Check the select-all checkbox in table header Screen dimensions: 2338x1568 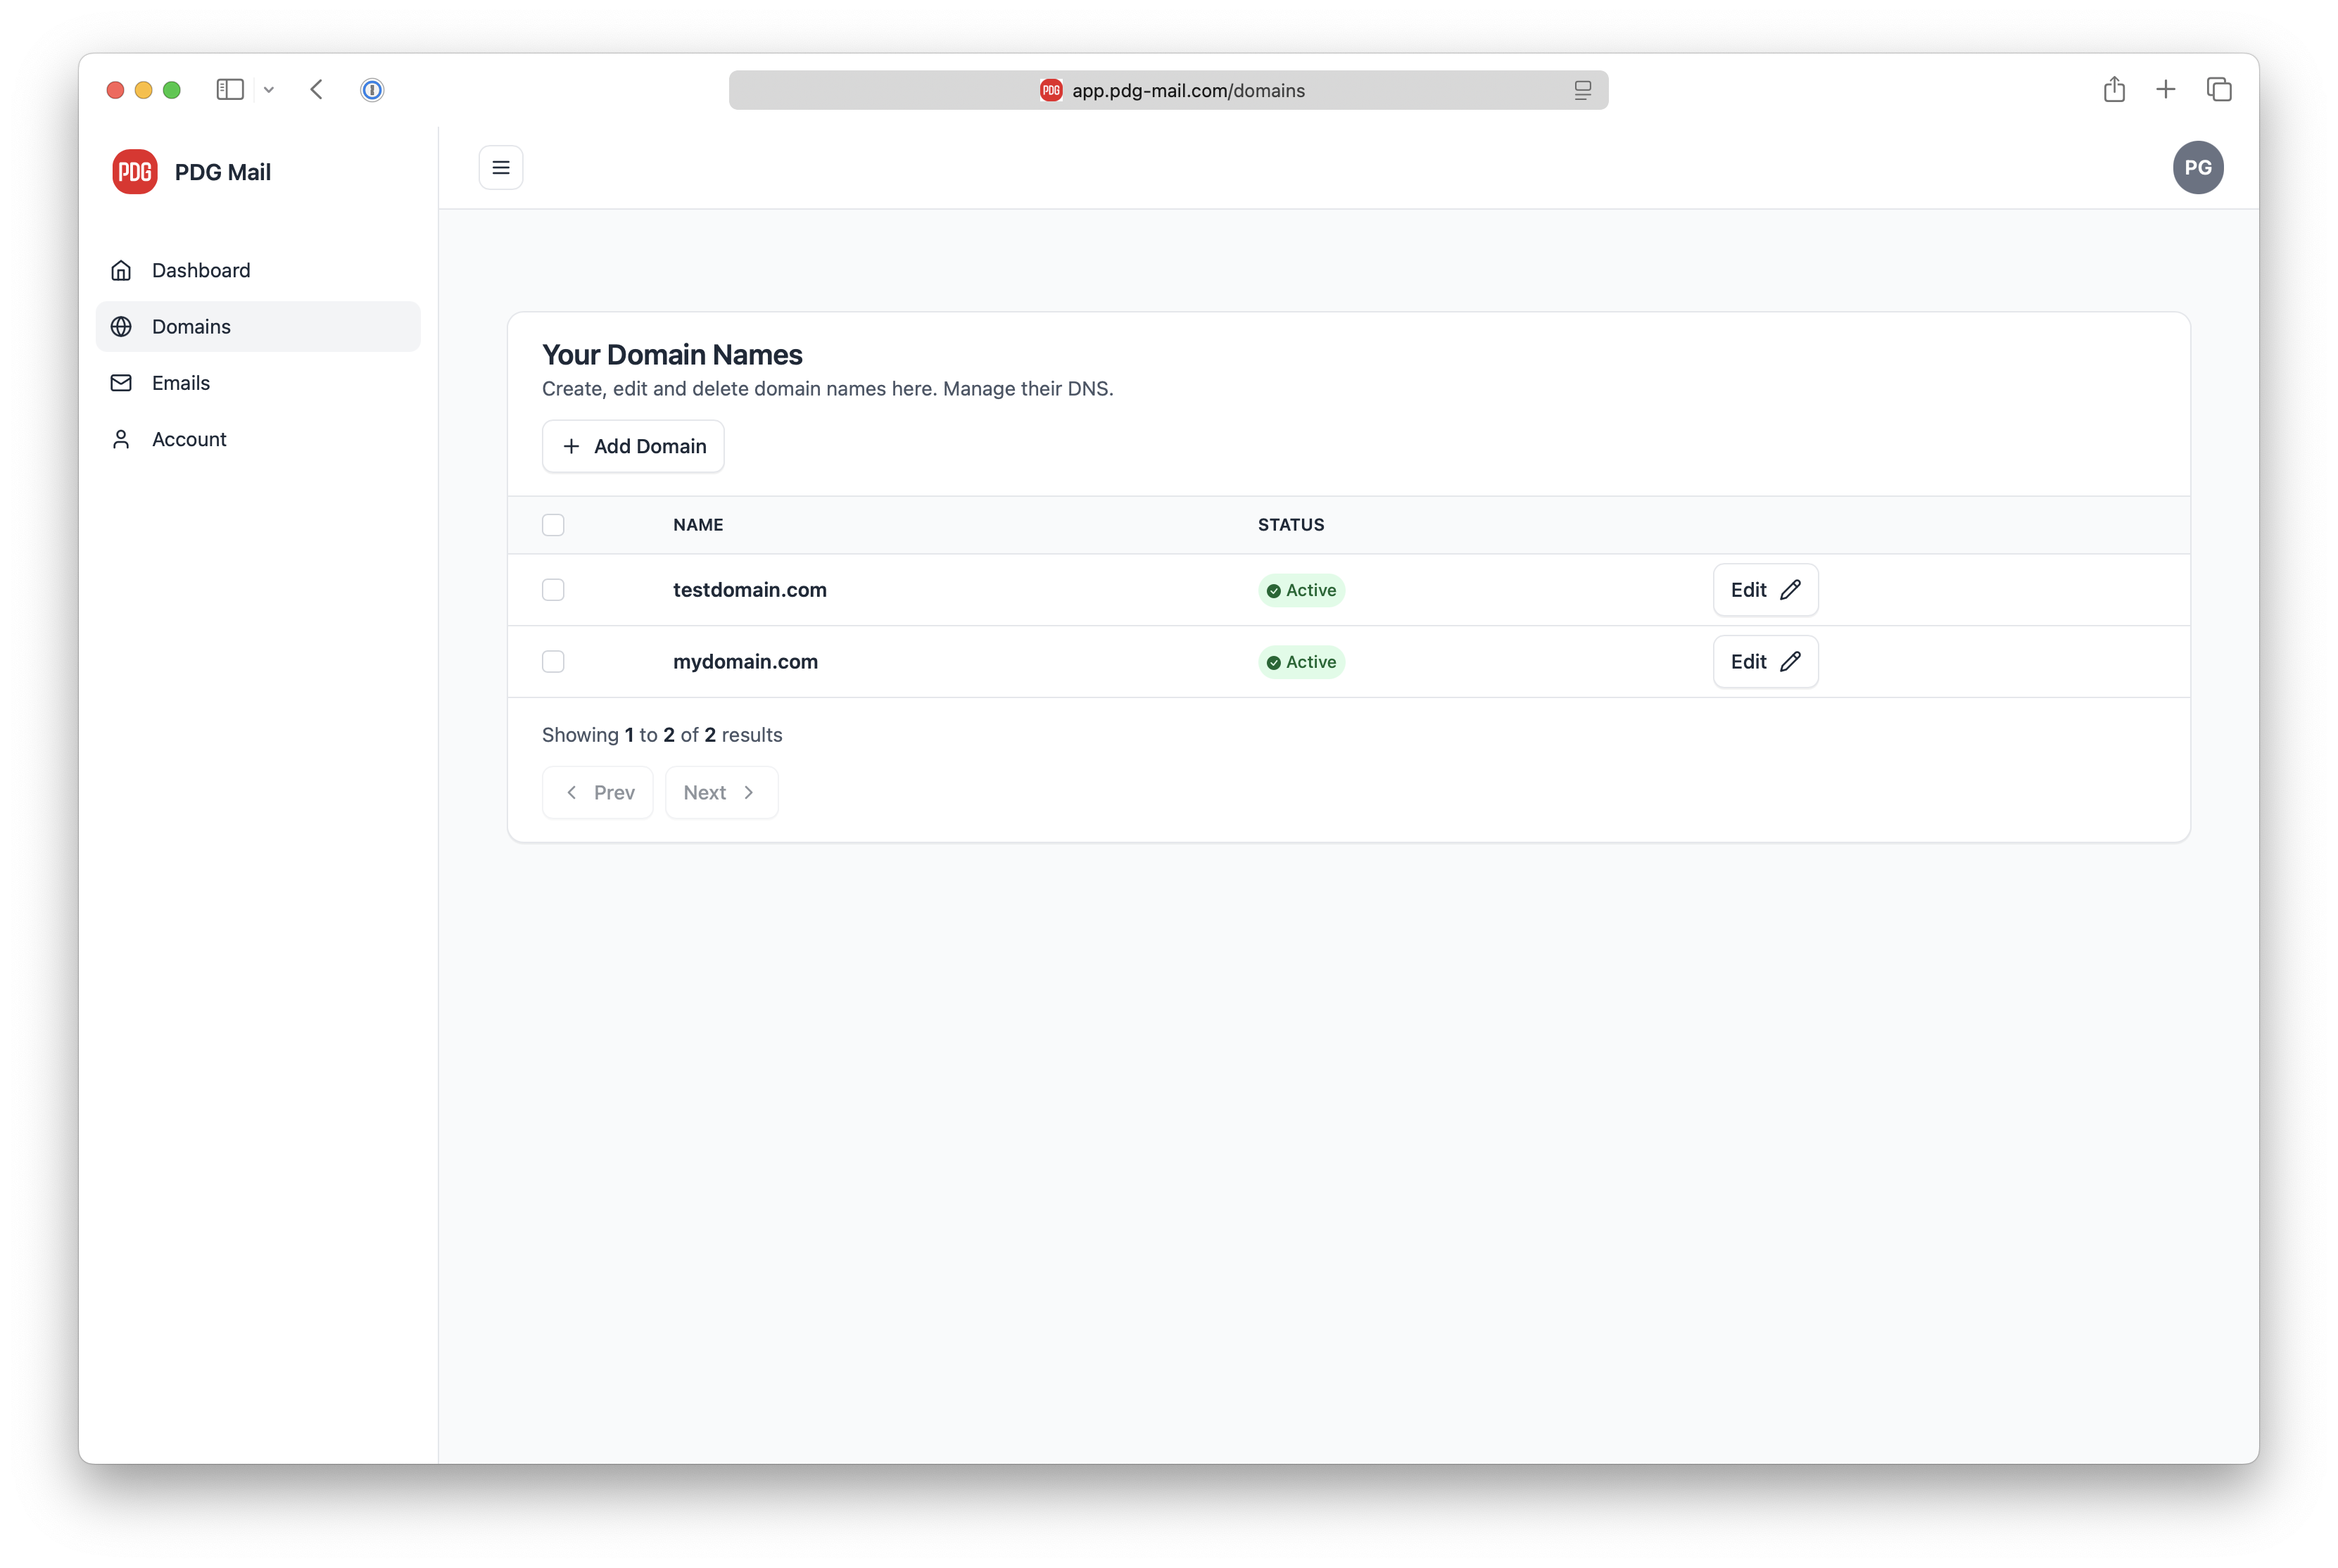pos(553,524)
